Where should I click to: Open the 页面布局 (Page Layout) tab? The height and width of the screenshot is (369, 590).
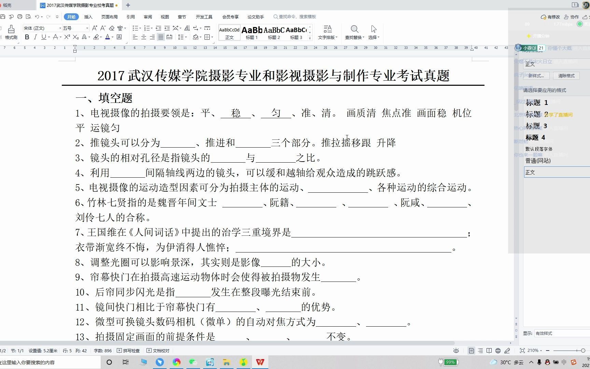tap(109, 17)
